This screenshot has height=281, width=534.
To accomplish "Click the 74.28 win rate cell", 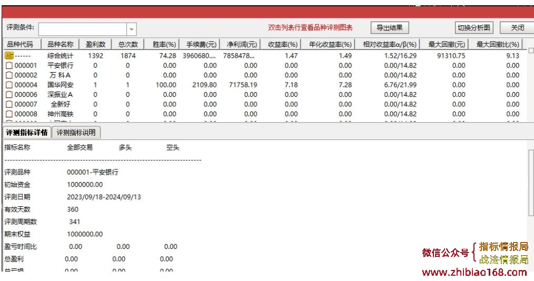I will tap(167, 55).
